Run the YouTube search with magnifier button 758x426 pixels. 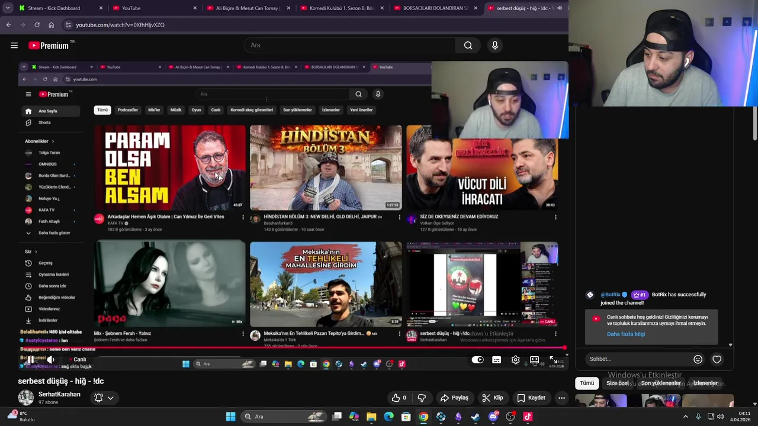(x=468, y=45)
